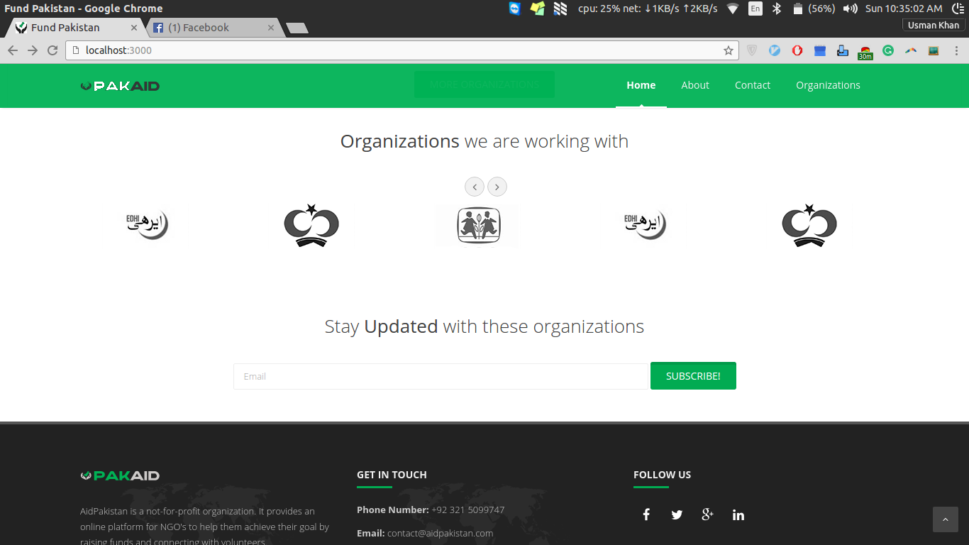
Task: Open the TeamViewer tray icon
Action: point(515,9)
